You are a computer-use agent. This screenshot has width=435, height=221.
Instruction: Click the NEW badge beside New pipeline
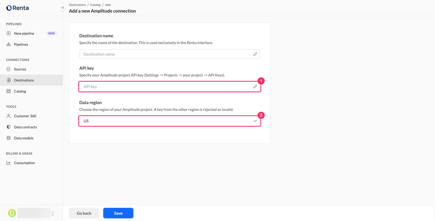[51, 33]
